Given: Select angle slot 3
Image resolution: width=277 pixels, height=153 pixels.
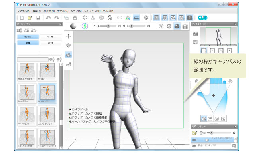Looking at the screenshot, I should pyautogui.click(x=221, y=50).
